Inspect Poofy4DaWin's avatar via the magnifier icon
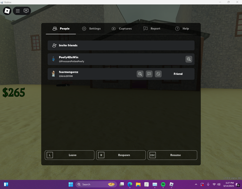242x189 pixels. tap(189, 59)
